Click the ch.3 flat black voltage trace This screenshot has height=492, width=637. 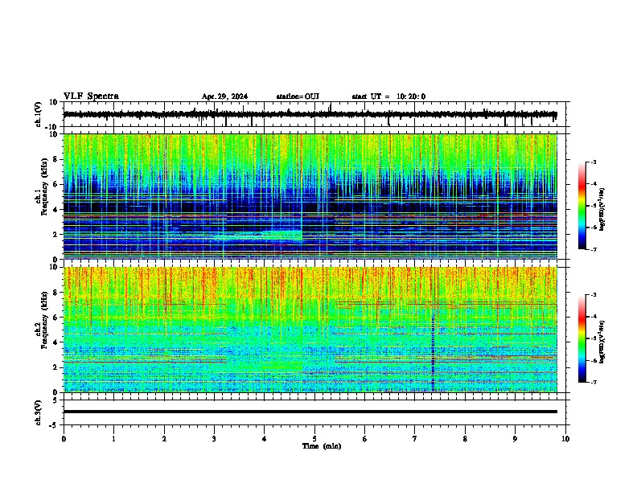(x=310, y=412)
